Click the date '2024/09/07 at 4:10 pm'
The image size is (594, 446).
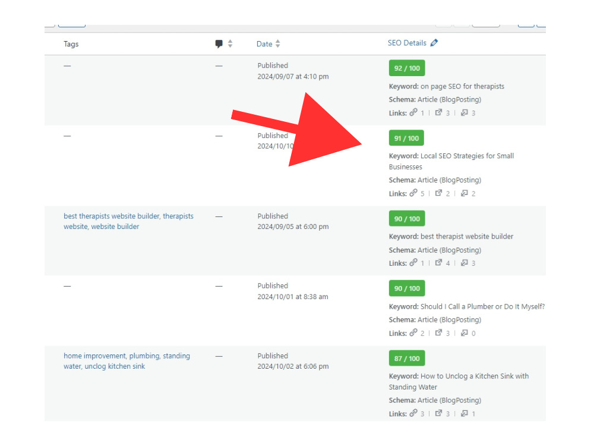click(x=293, y=77)
